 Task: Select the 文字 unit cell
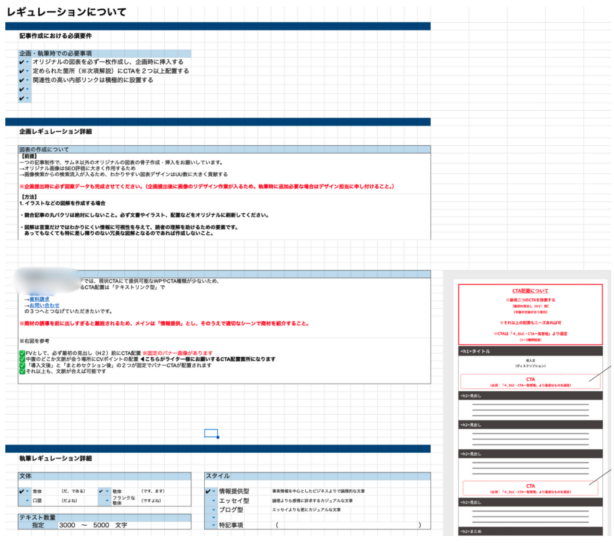(121, 525)
